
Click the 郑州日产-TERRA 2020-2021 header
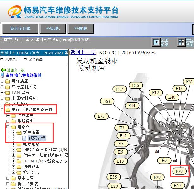(x=34, y=53)
